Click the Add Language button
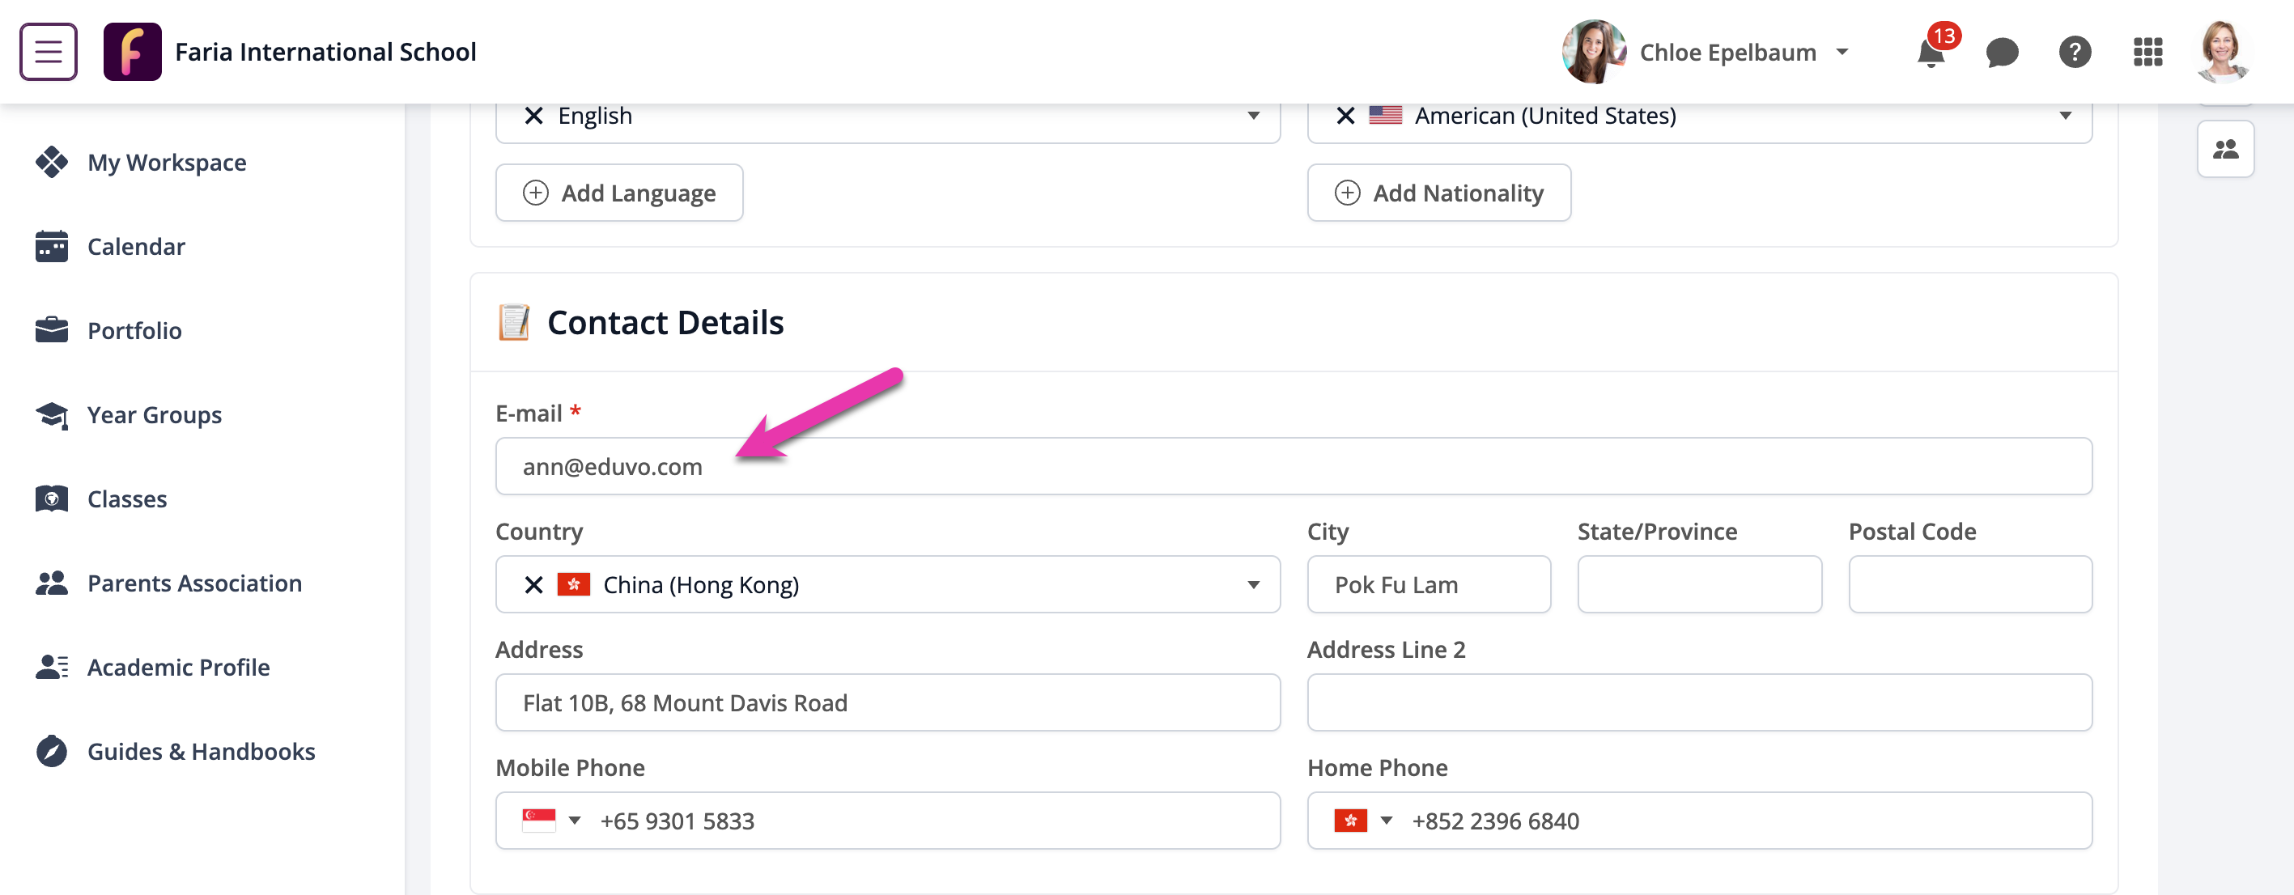Viewport: 2294px width, 895px height. [619, 193]
